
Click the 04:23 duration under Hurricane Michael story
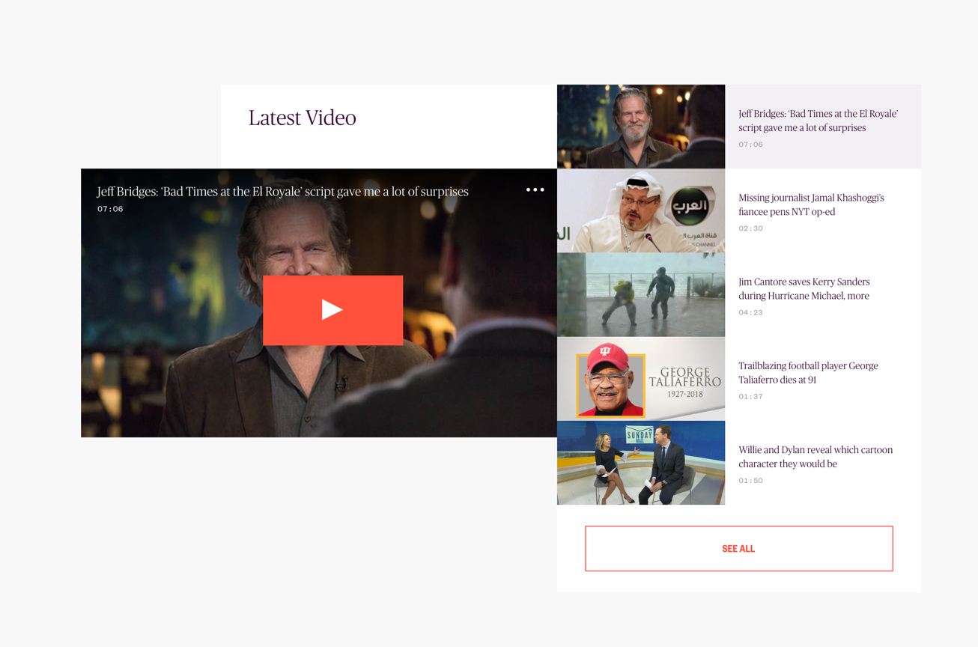point(750,312)
